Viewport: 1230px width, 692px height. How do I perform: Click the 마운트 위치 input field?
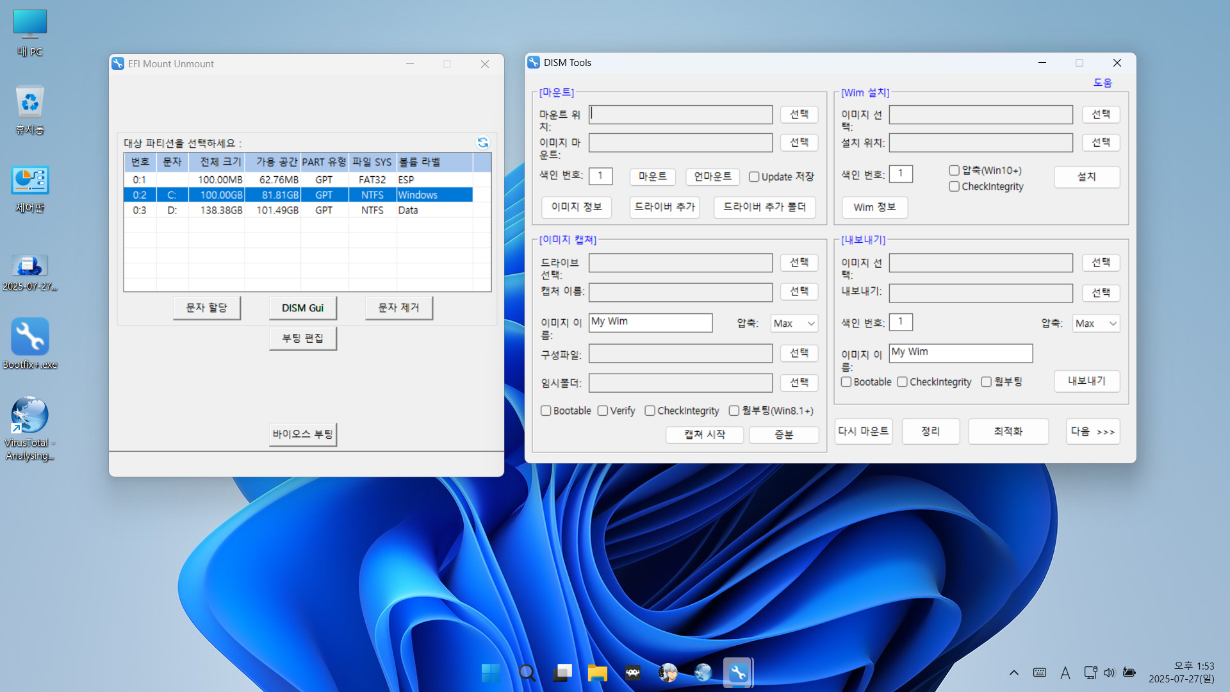(680, 115)
